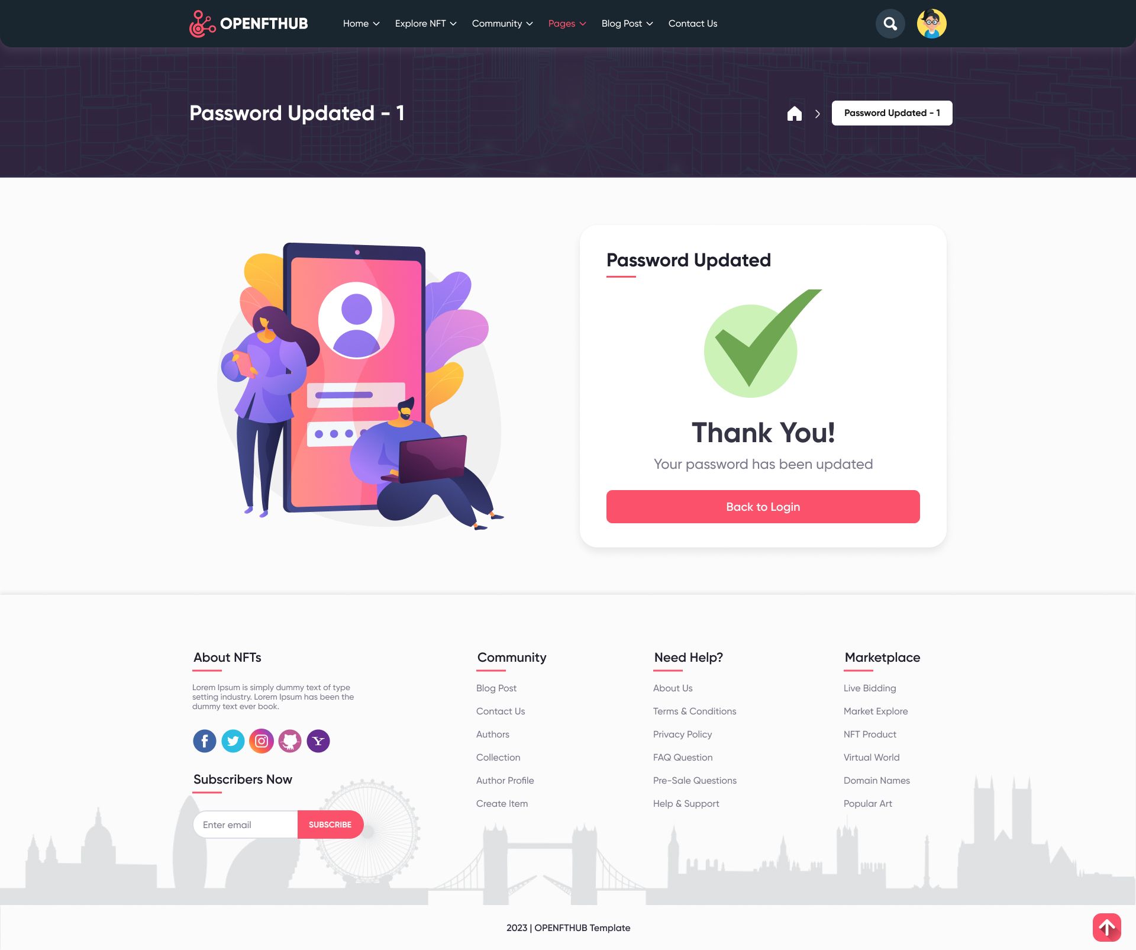Open the Twitter social icon
This screenshot has height=950, width=1136.
tap(233, 741)
